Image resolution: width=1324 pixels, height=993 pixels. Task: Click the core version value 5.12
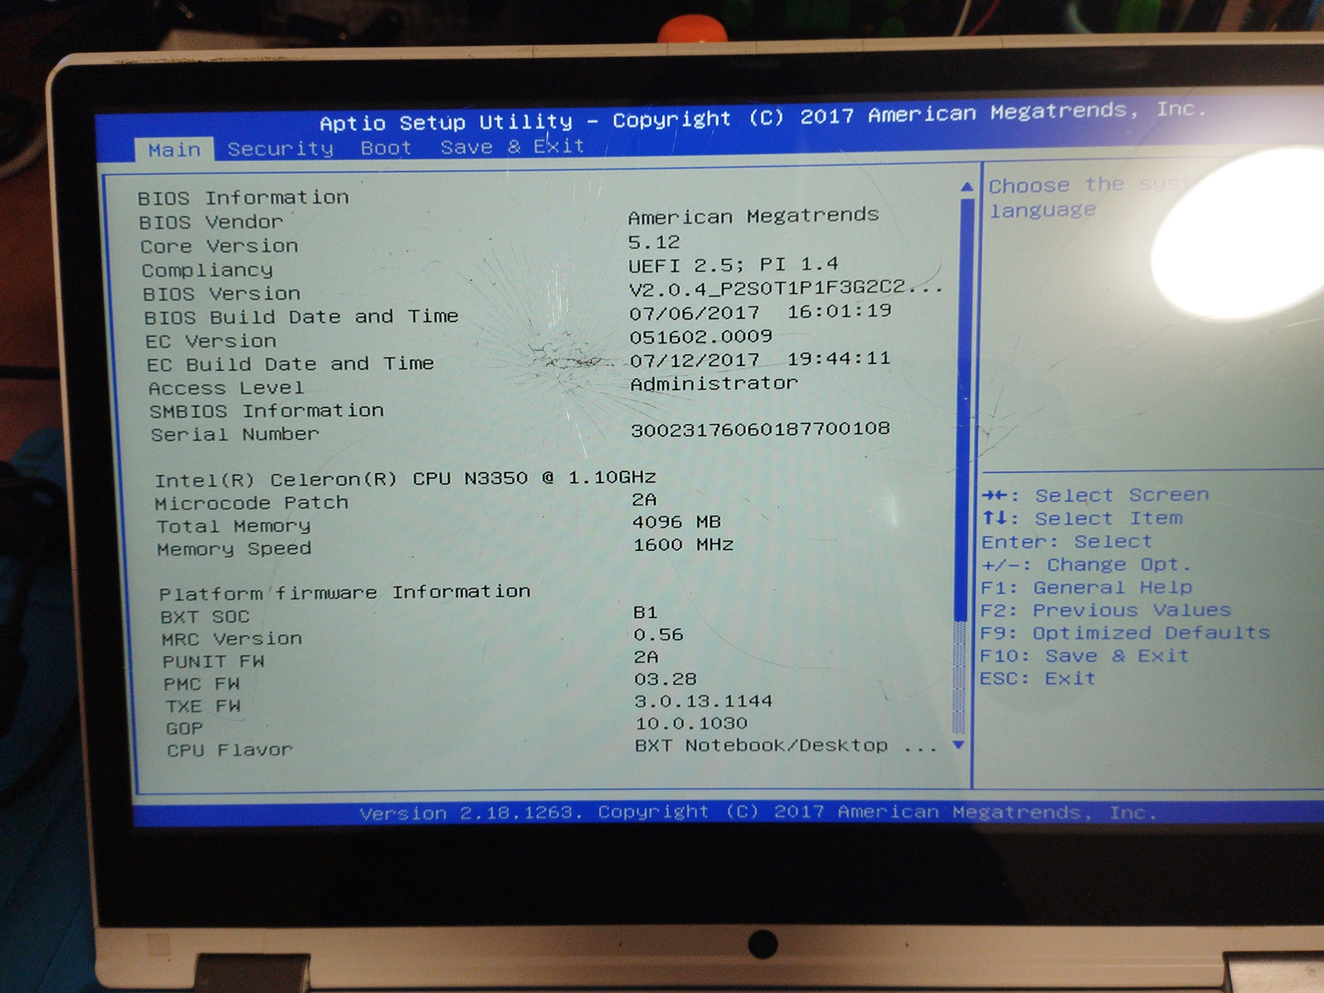click(654, 243)
